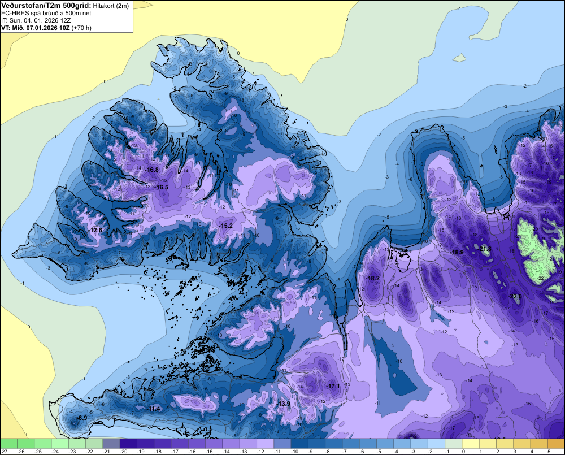Select the bold -17.1 temperature label

pos(333,386)
